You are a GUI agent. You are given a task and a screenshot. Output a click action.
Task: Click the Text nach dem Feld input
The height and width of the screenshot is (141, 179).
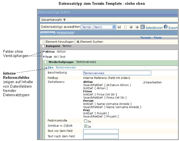[x=101, y=137]
